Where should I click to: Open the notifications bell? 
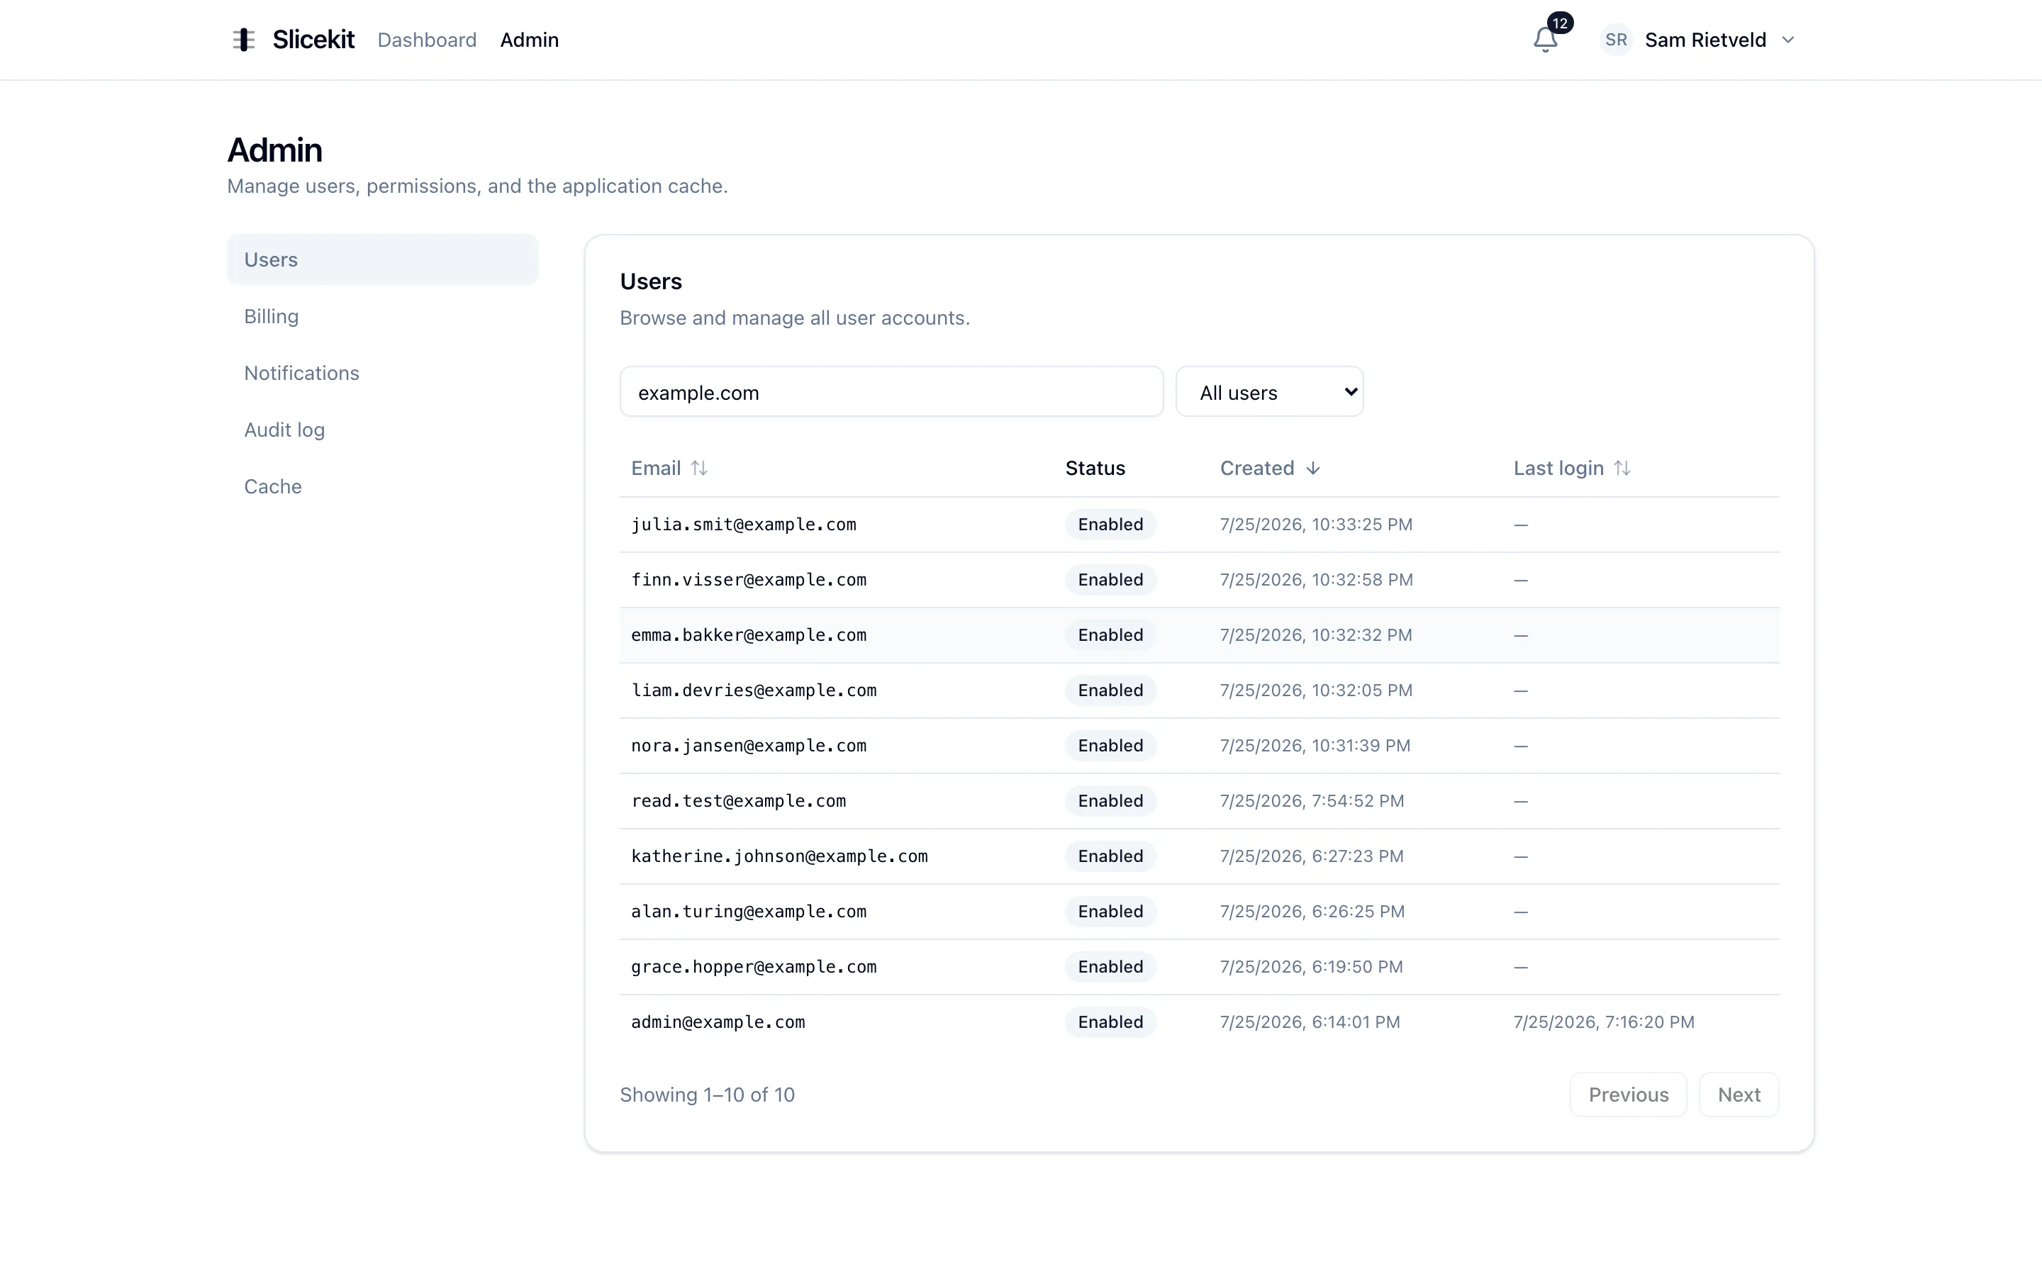[x=1545, y=40]
